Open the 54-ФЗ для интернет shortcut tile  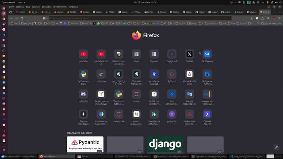point(154,94)
